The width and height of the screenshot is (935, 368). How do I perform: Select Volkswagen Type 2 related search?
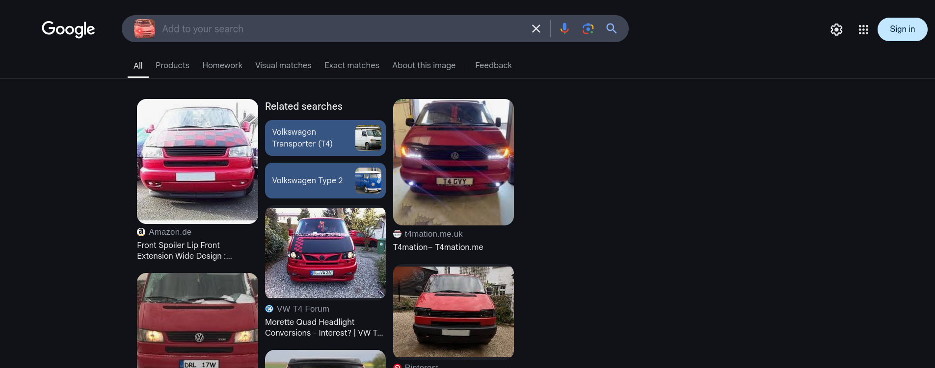coord(325,181)
